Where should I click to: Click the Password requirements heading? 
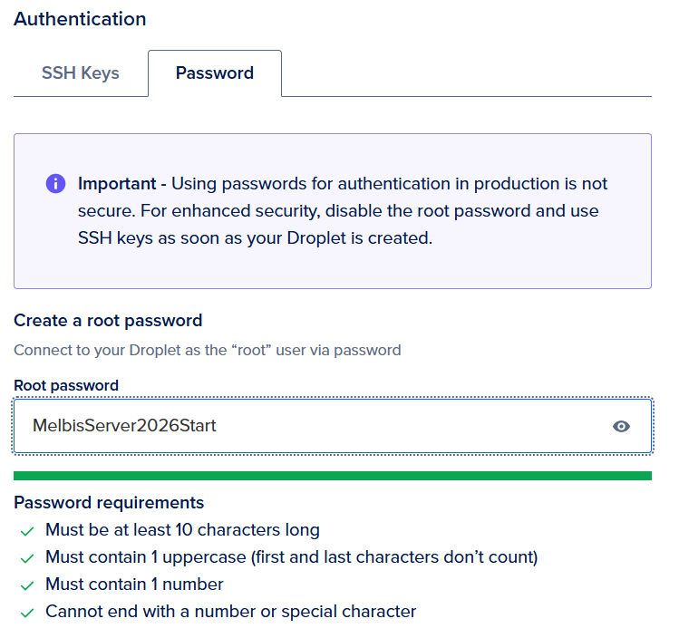[109, 503]
